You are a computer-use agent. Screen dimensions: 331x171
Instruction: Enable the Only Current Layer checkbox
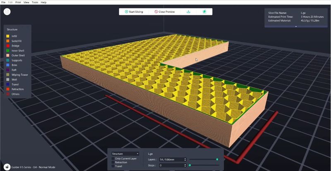(113, 159)
